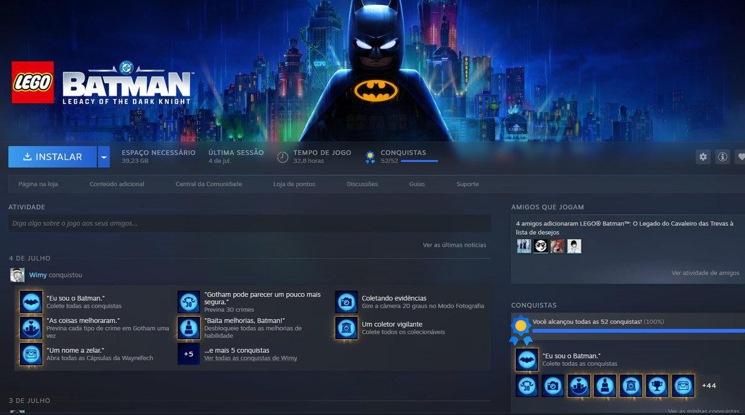Click the sidebar CONQUISTAS heading
Screen dimensions: 745x415
(534, 305)
